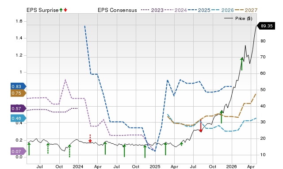Click the EPS Consensus legend title
The image size is (283, 169).
click(x=117, y=10)
